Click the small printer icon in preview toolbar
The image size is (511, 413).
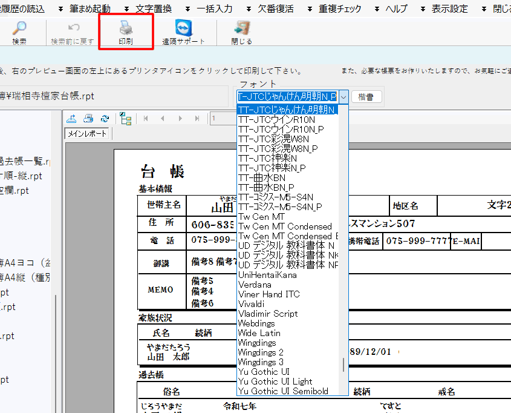(x=88, y=118)
